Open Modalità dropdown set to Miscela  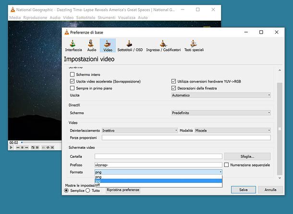pos(232,131)
